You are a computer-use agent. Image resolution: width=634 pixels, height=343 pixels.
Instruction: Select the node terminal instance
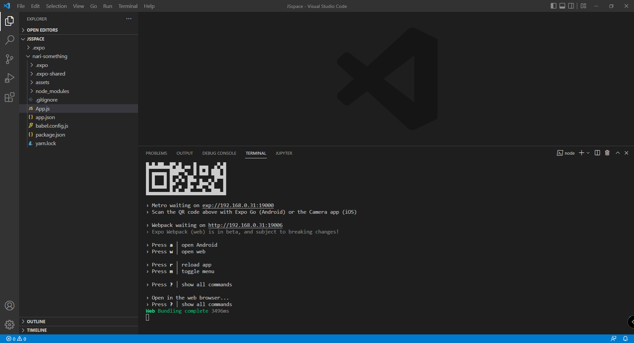point(566,153)
